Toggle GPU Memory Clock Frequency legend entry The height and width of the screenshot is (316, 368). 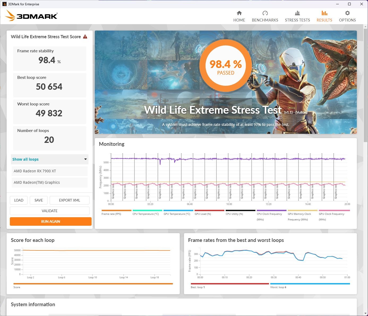click(303, 215)
